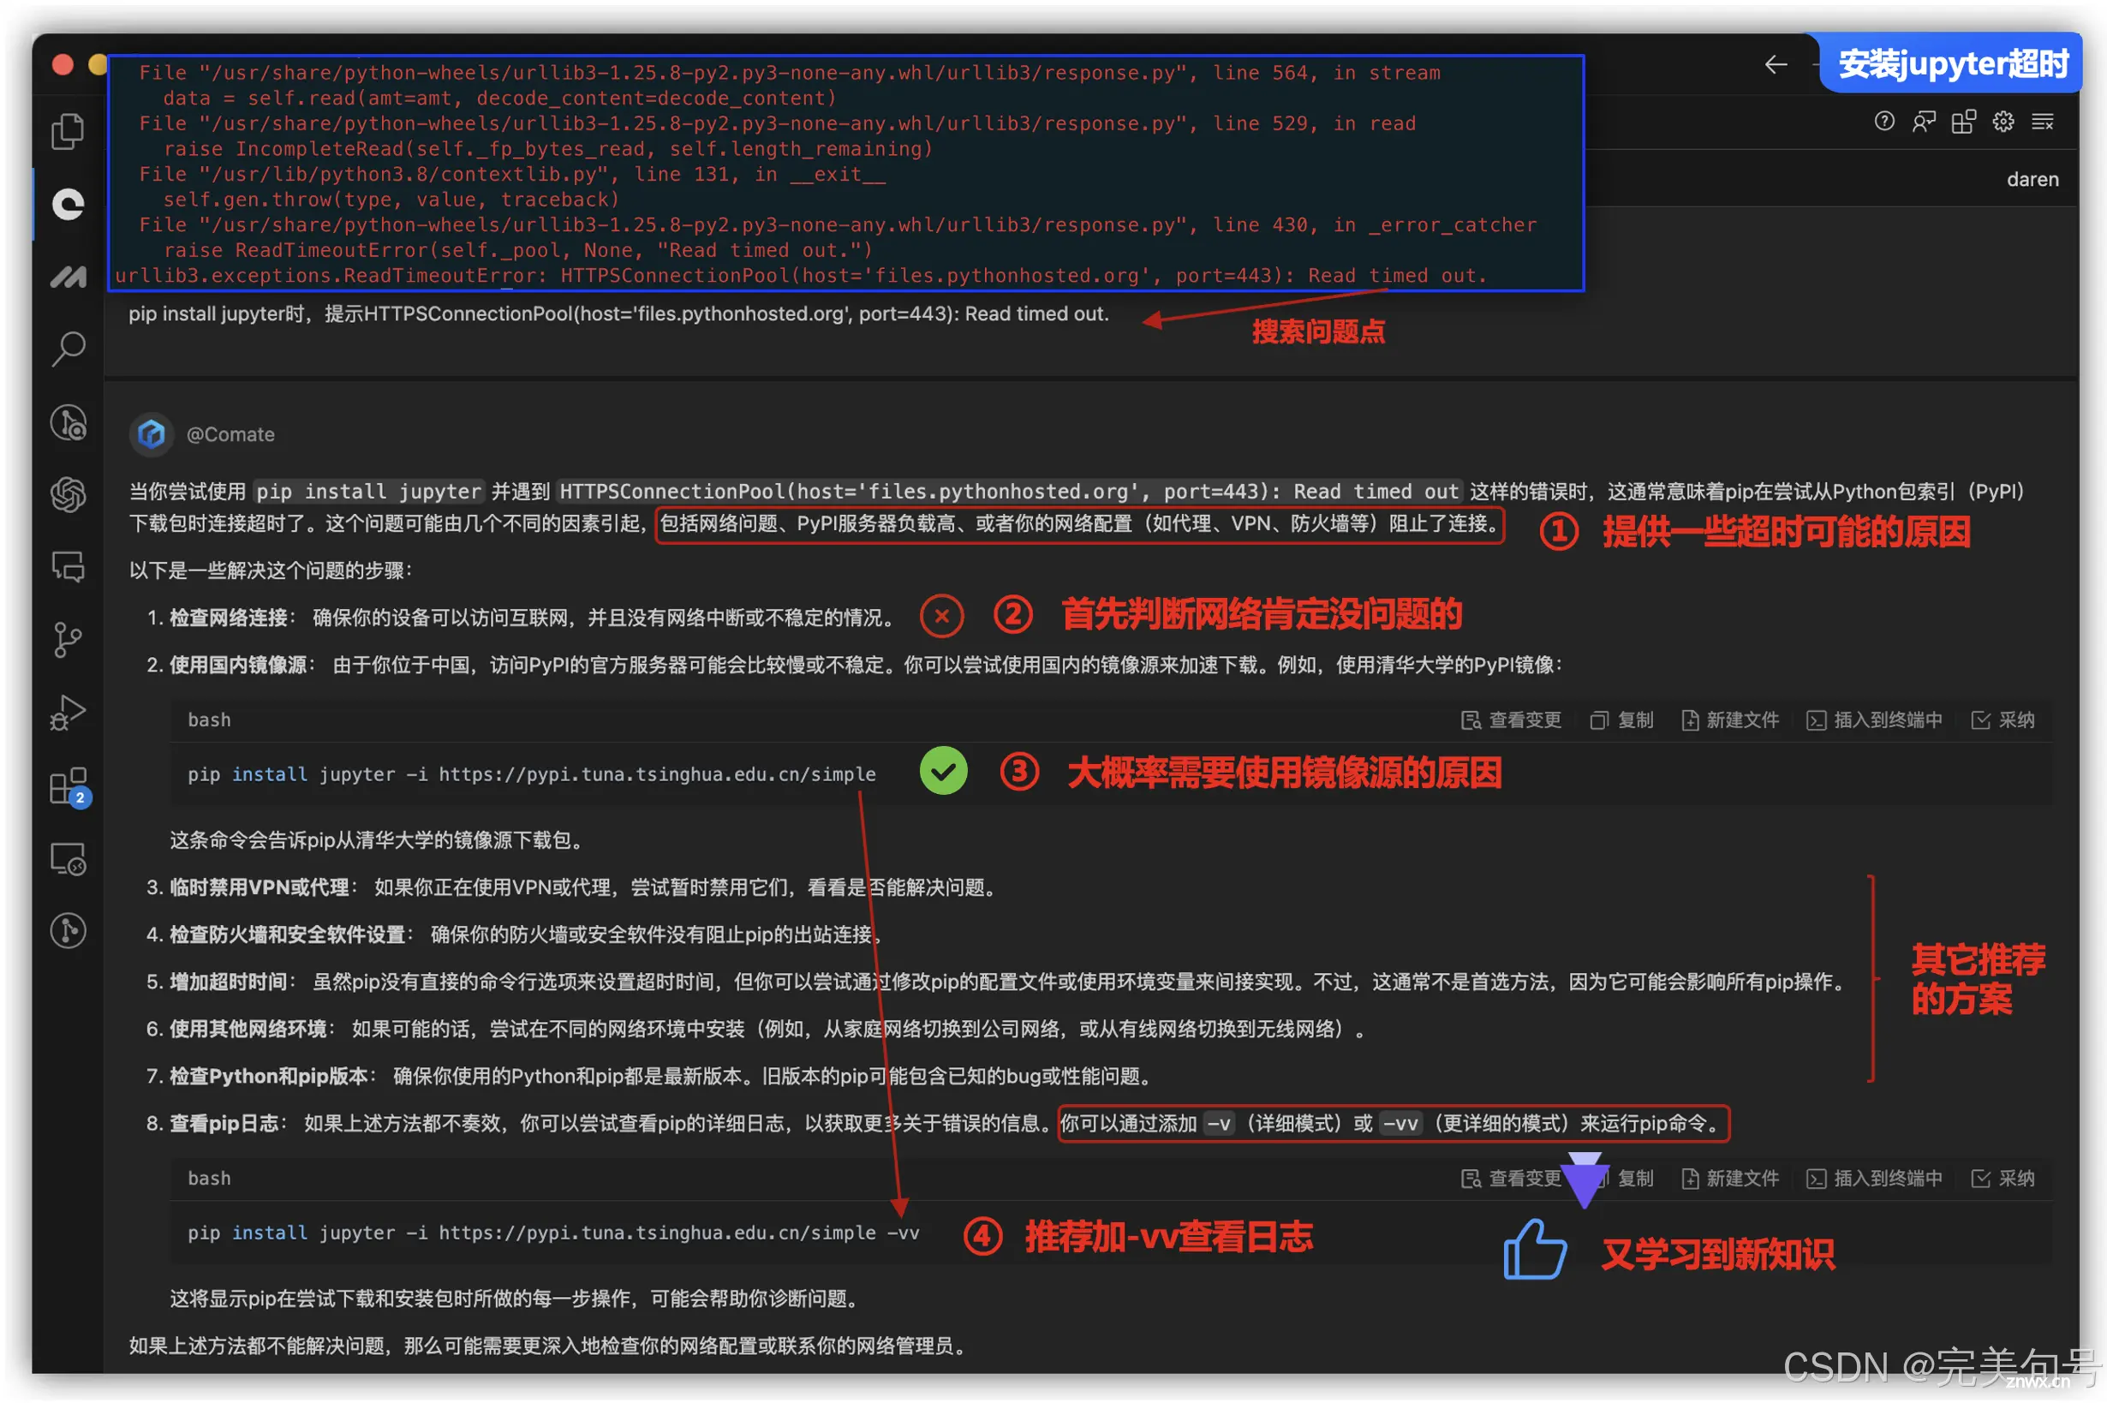Screen dimensions: 2107x1403
Task: Open Comate settings gear
Action: (x=2003, y=122)
